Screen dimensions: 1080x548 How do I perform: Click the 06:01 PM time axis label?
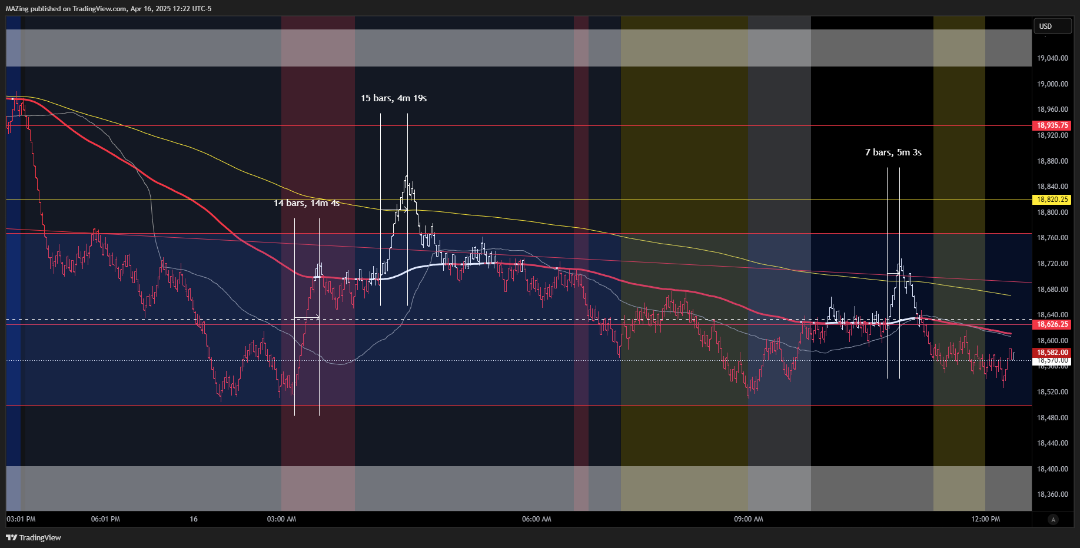click(x=105, y=519)
